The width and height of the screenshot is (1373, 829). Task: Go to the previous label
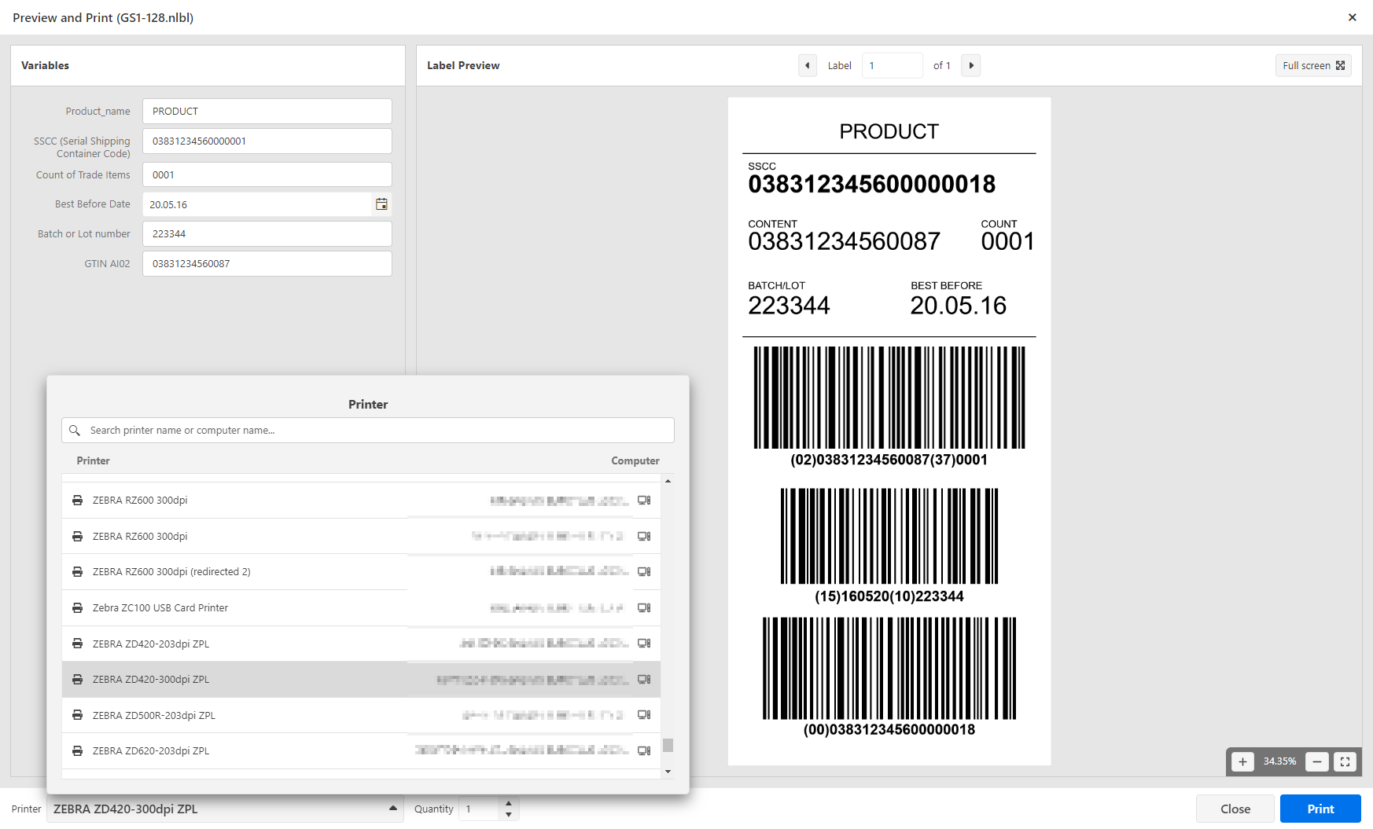808,65
